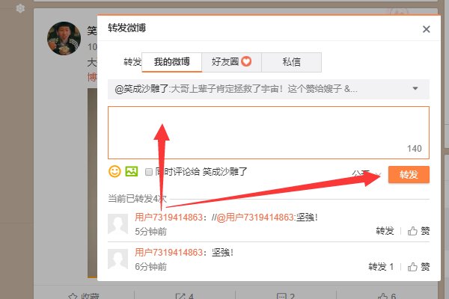Click the 6分钟前 timestamp
The width and height of the screenshot is (449, 299).
(150, 267)
